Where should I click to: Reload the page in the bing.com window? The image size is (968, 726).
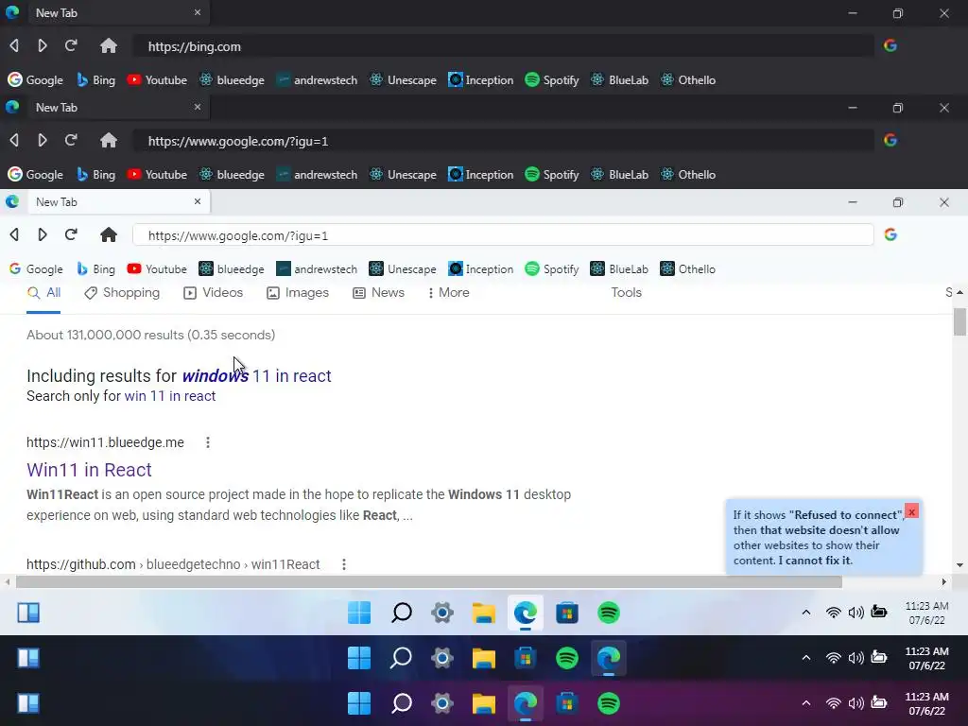tap(71, 45)
